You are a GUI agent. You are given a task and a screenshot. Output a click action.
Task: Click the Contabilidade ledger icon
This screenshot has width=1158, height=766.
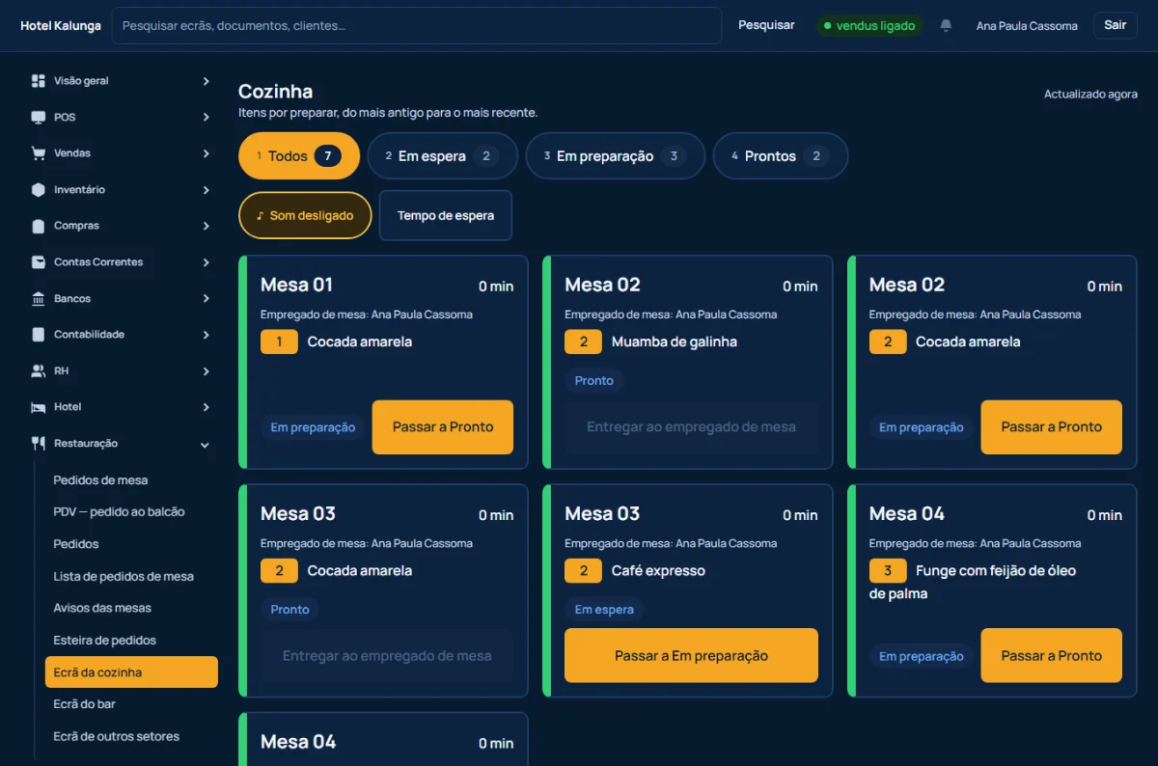(x=39, y=335)
